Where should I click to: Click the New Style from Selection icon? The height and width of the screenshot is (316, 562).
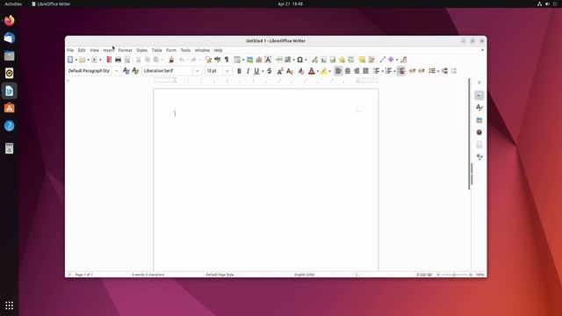(x=135, y=71)
